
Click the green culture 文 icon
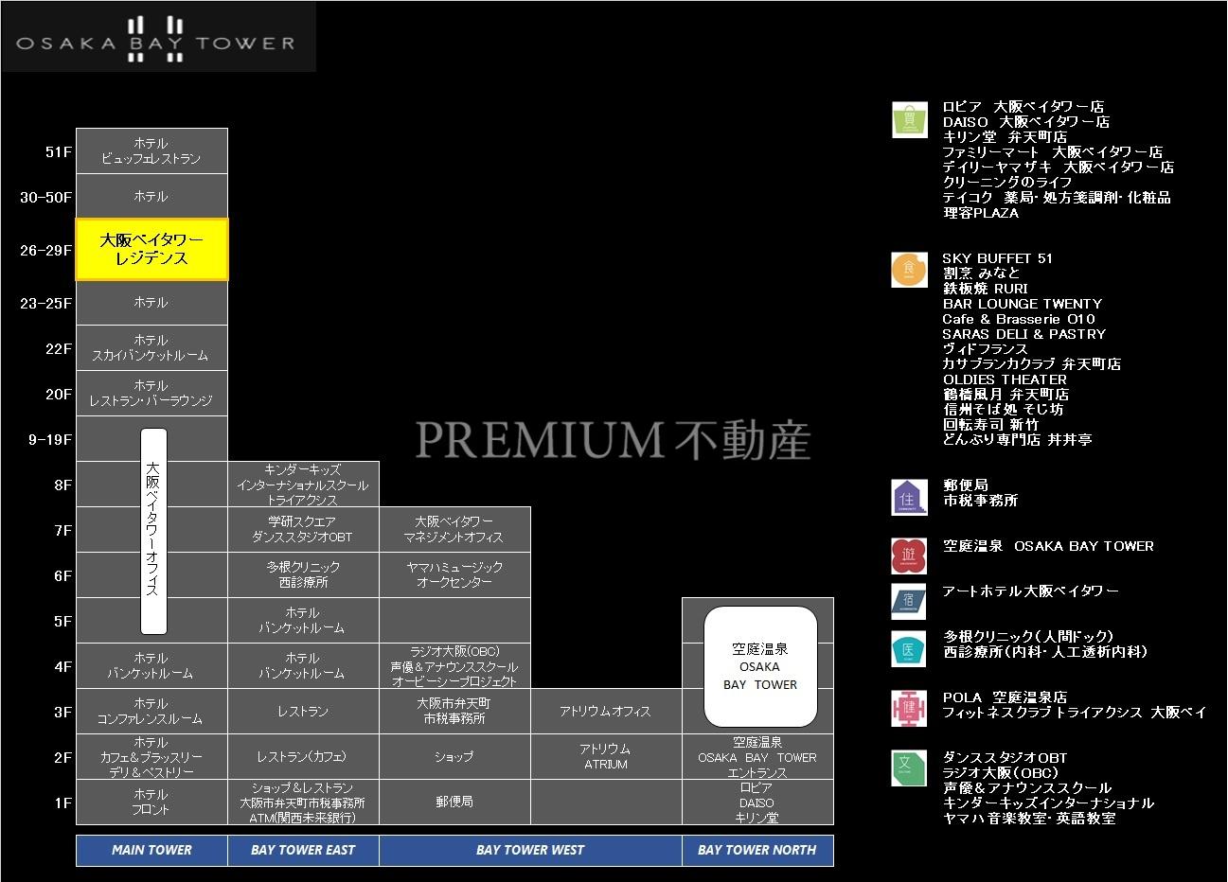tap(909, 768)
